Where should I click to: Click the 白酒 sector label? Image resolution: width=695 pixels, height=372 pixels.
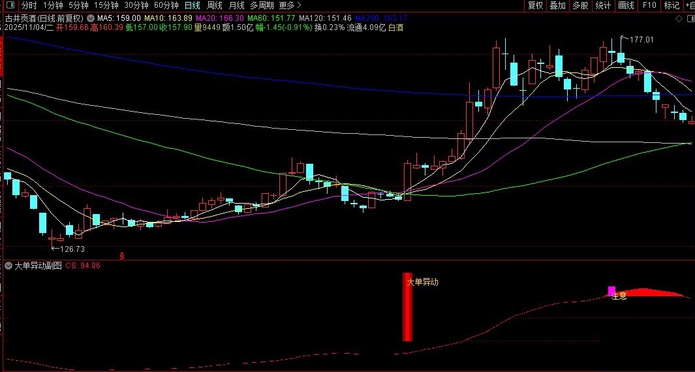click(x=395, y=27)
